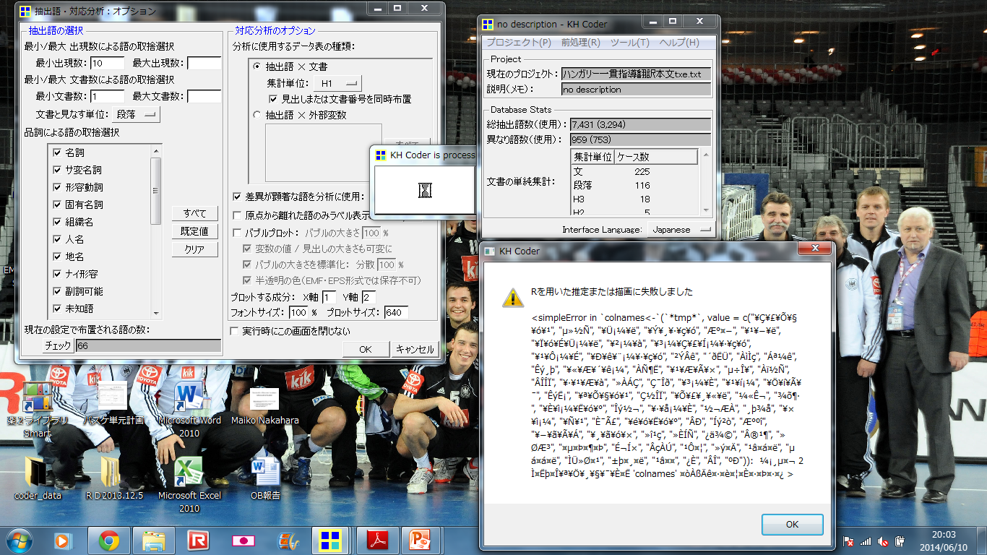Open the 前処理(R) menu
This screenshot has height=555, width=987.
pyautogui.click(x=581, y=43)
